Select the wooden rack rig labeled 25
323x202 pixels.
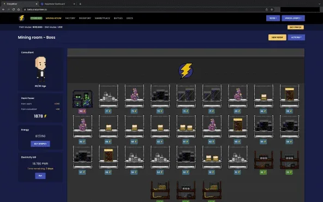click(x=264, y=159)
